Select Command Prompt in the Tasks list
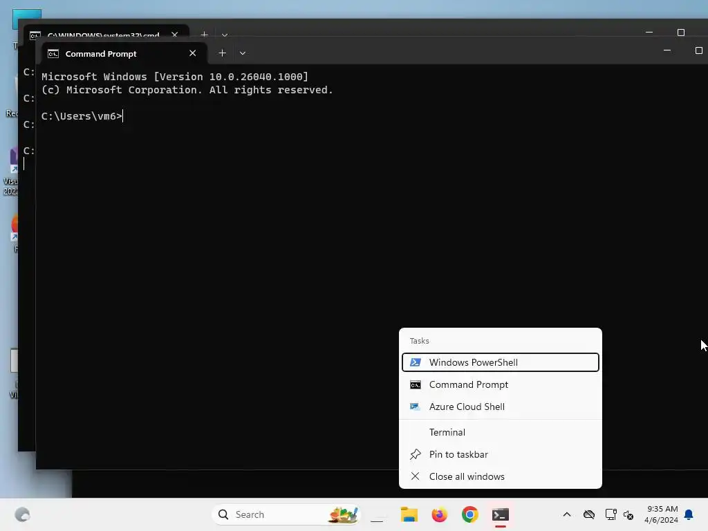Image resolution: width=708 pixels, height=531 pixels. [501, 384]
